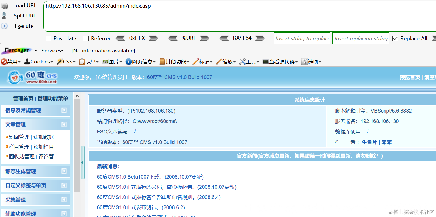Enable the Referrer checkbox
The height and width of the screenshot is (217, 436).
tap(86, 38)
